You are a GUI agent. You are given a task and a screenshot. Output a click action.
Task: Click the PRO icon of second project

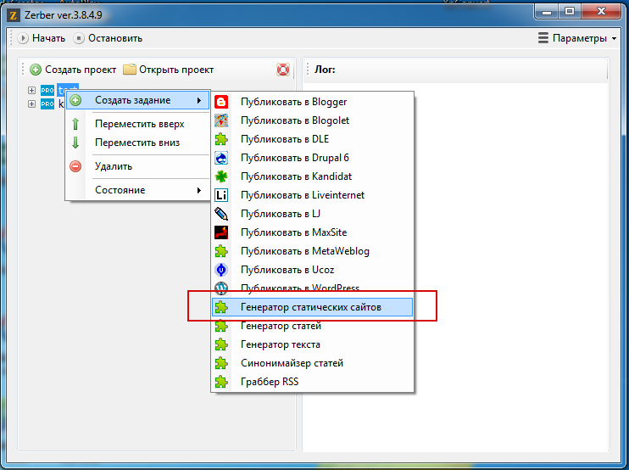pyautogui.click(x=47, y=104)
